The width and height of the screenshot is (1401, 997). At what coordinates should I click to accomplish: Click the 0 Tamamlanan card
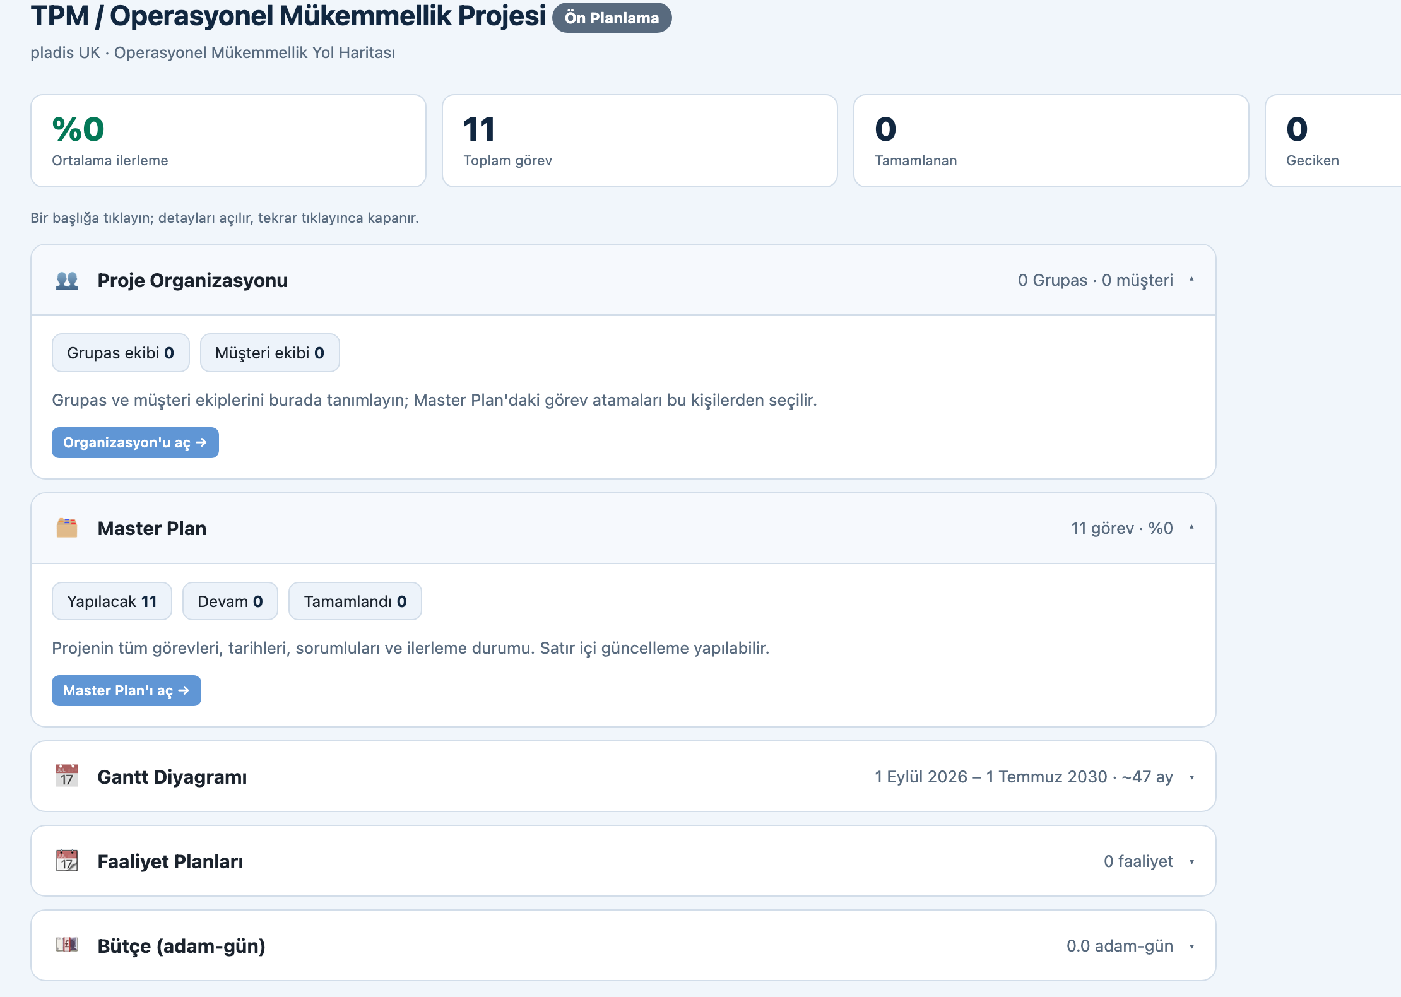(1051, 141)
